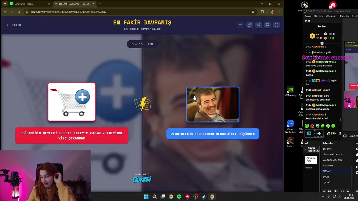Expand the chat leaderboard handle
Image resolution: width=358 pixels, height=201 pixels.
[322, 44]
